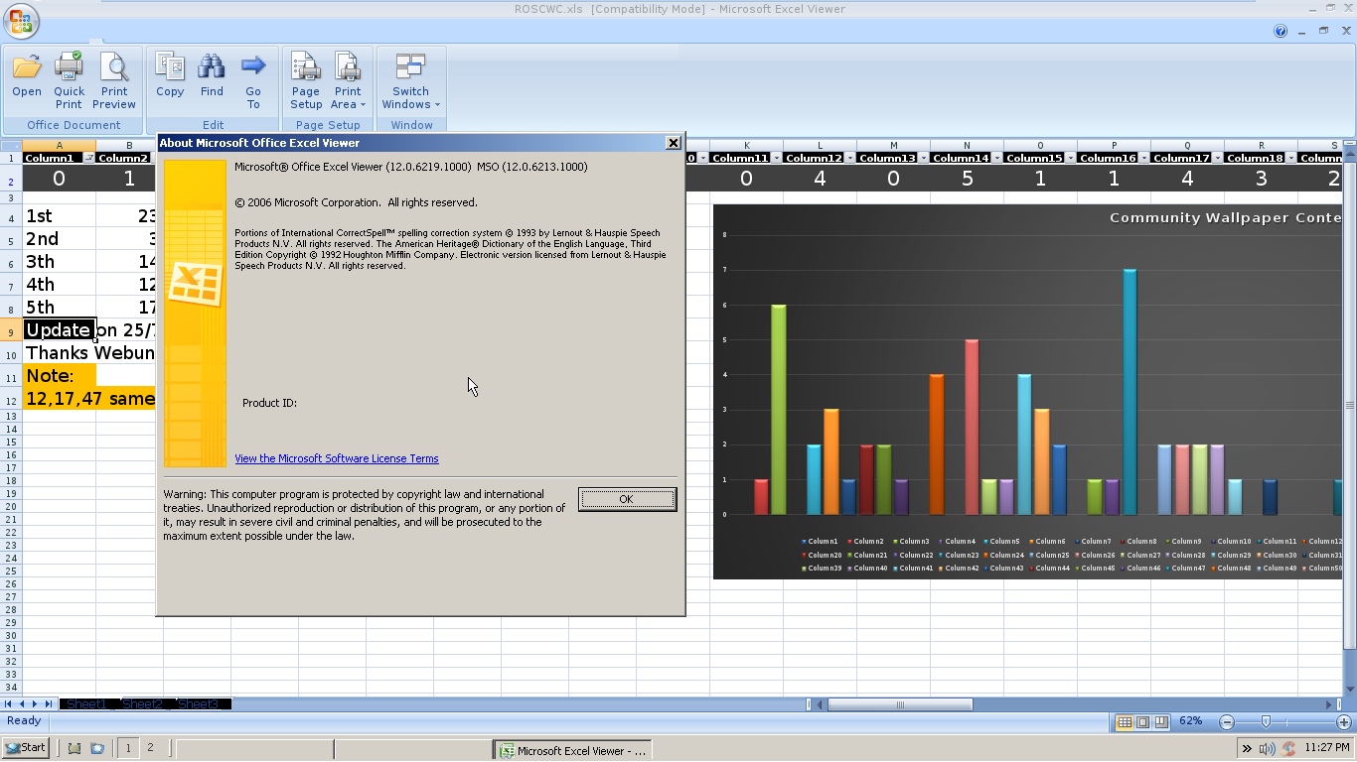Restore the workbook window in ribbon corner
This screenshot has height=762, width=1357.
[x=1323, y=31]
